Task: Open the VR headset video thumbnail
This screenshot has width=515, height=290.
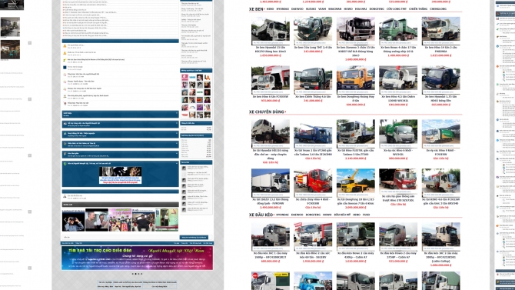Action: (73, 220)
